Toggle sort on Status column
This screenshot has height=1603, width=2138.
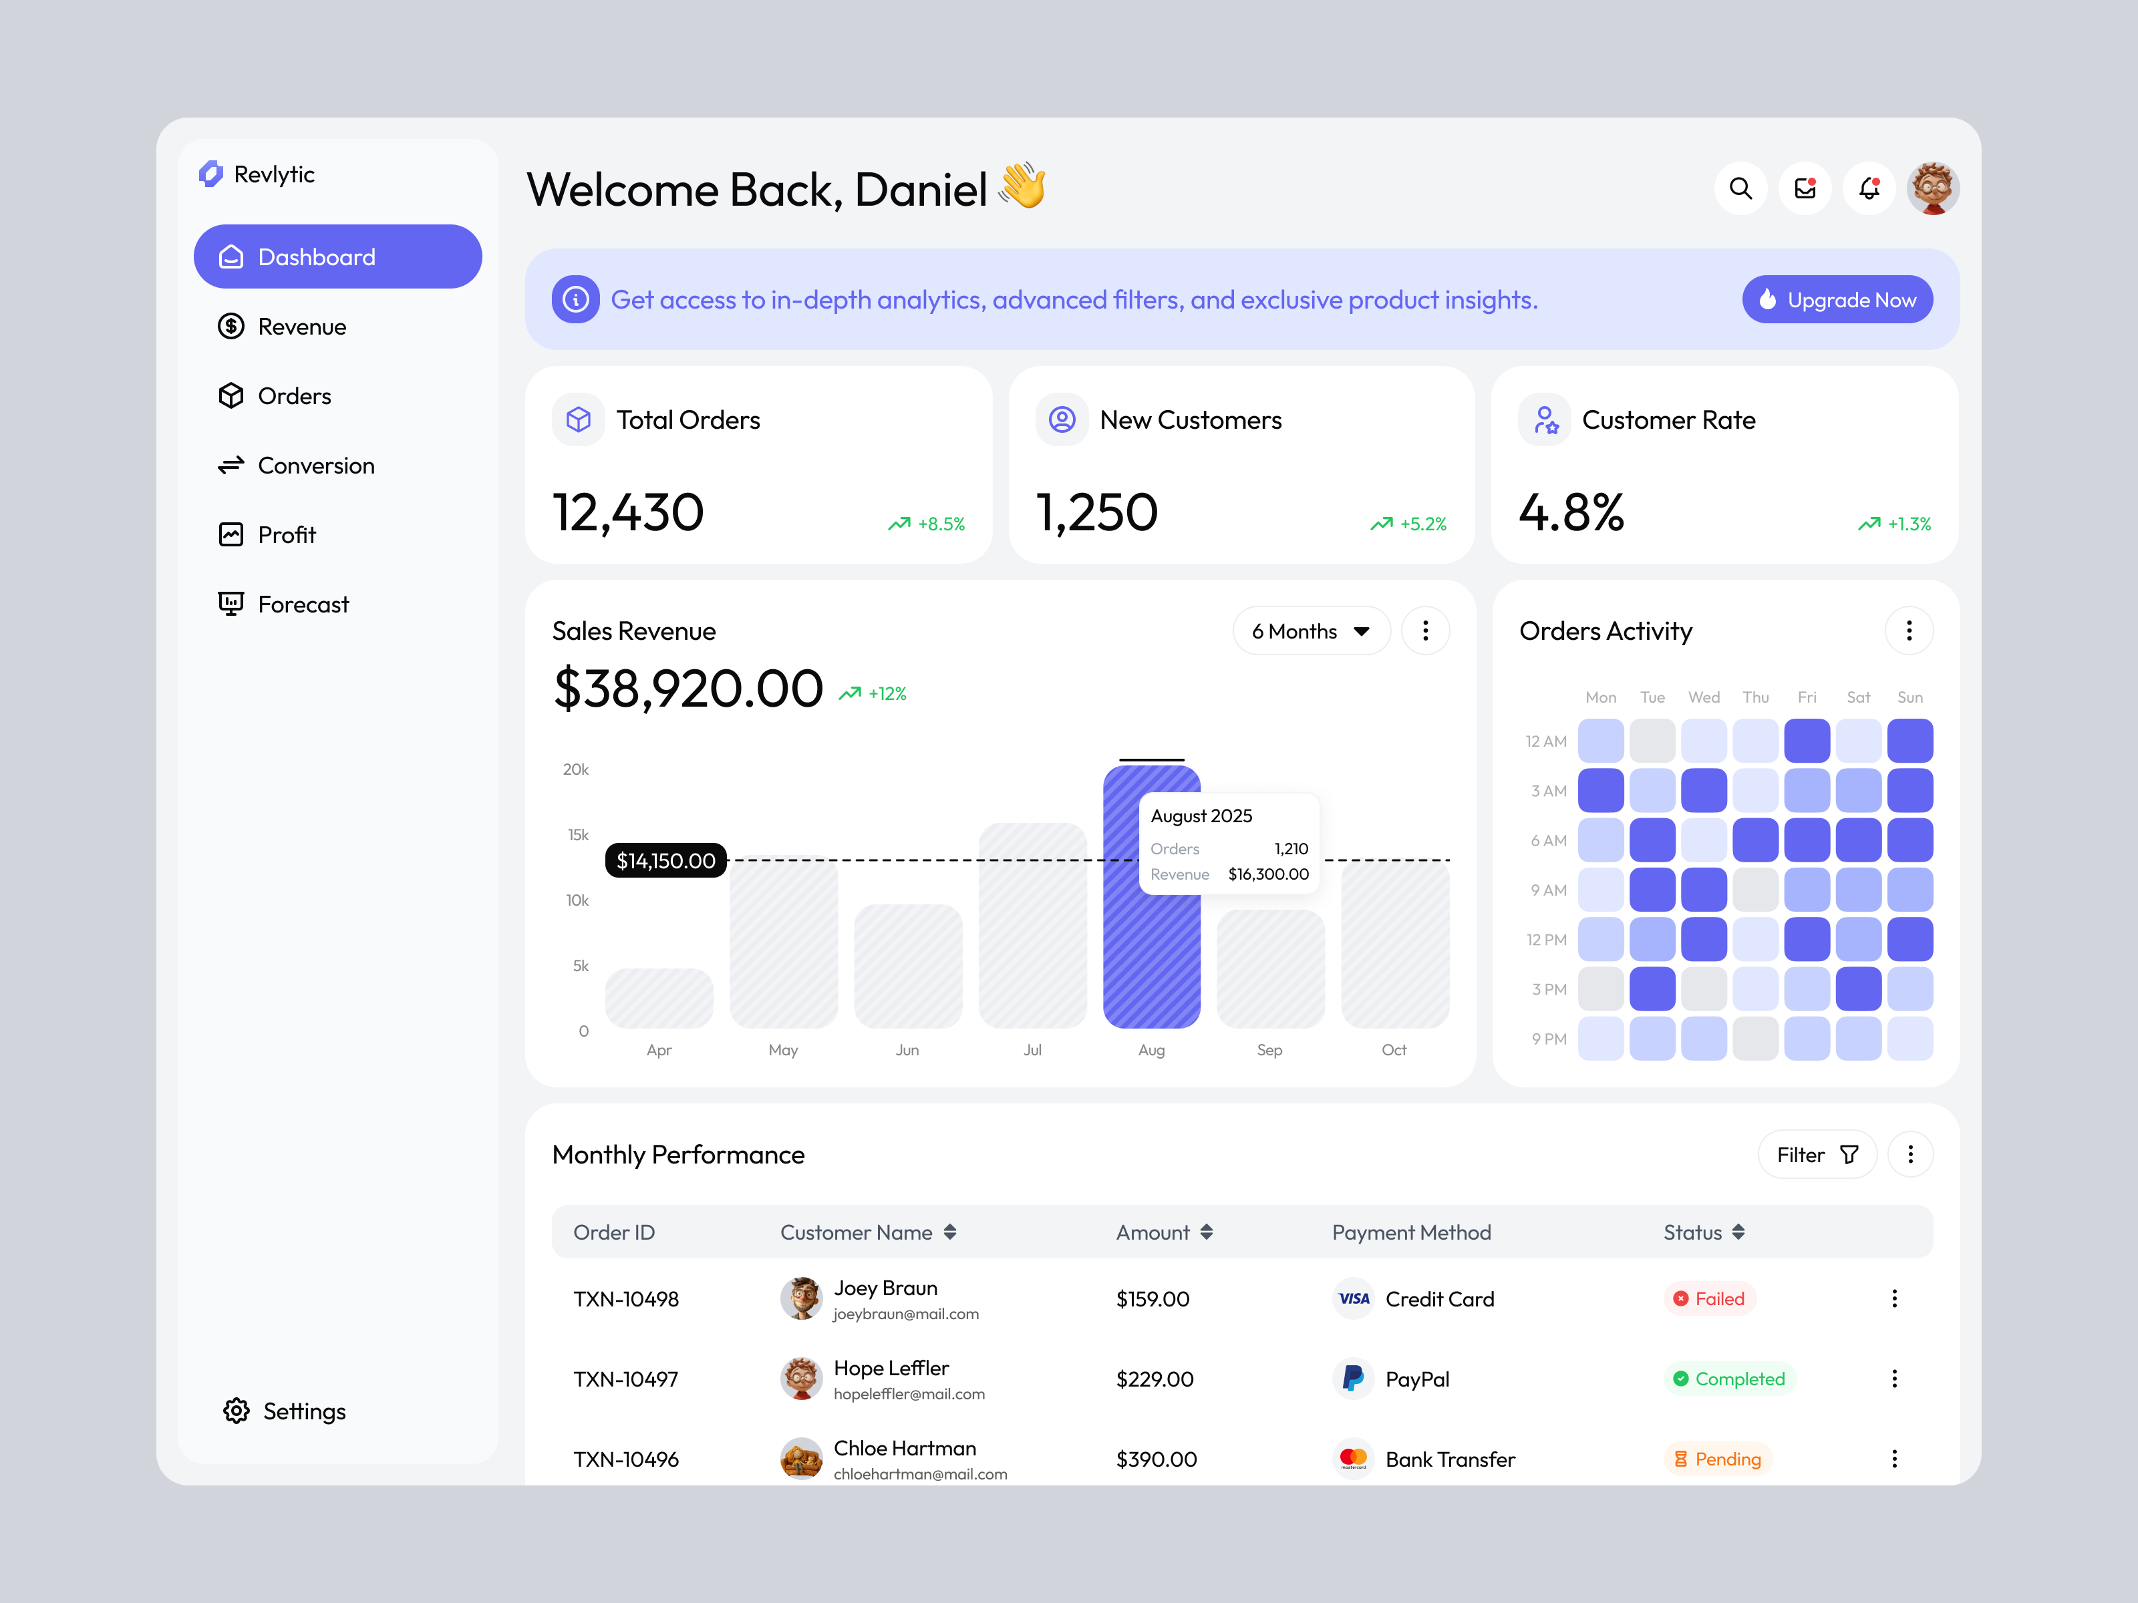point(1737,1232)
